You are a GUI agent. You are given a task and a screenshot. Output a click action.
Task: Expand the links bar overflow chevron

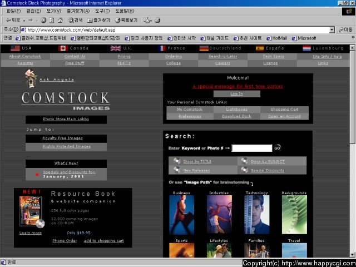(353, 37)
